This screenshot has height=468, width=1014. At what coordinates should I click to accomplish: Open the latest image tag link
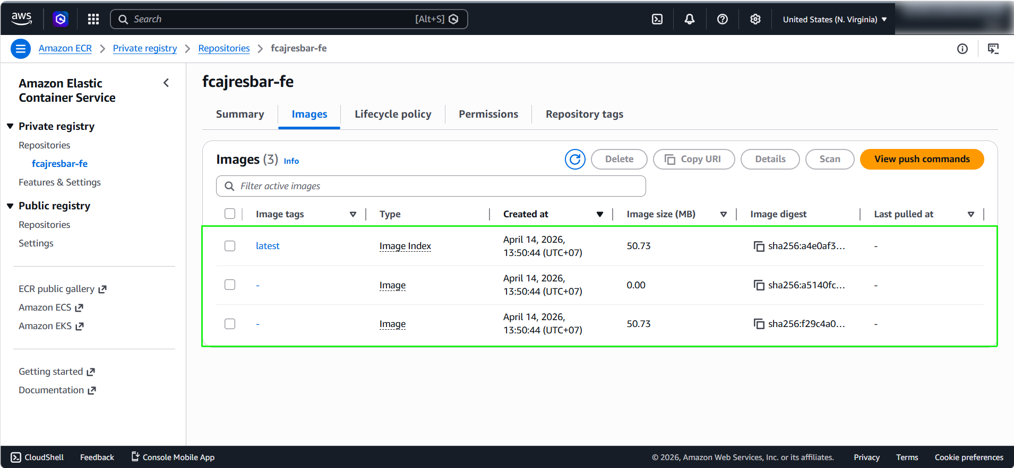click(268, 246)
